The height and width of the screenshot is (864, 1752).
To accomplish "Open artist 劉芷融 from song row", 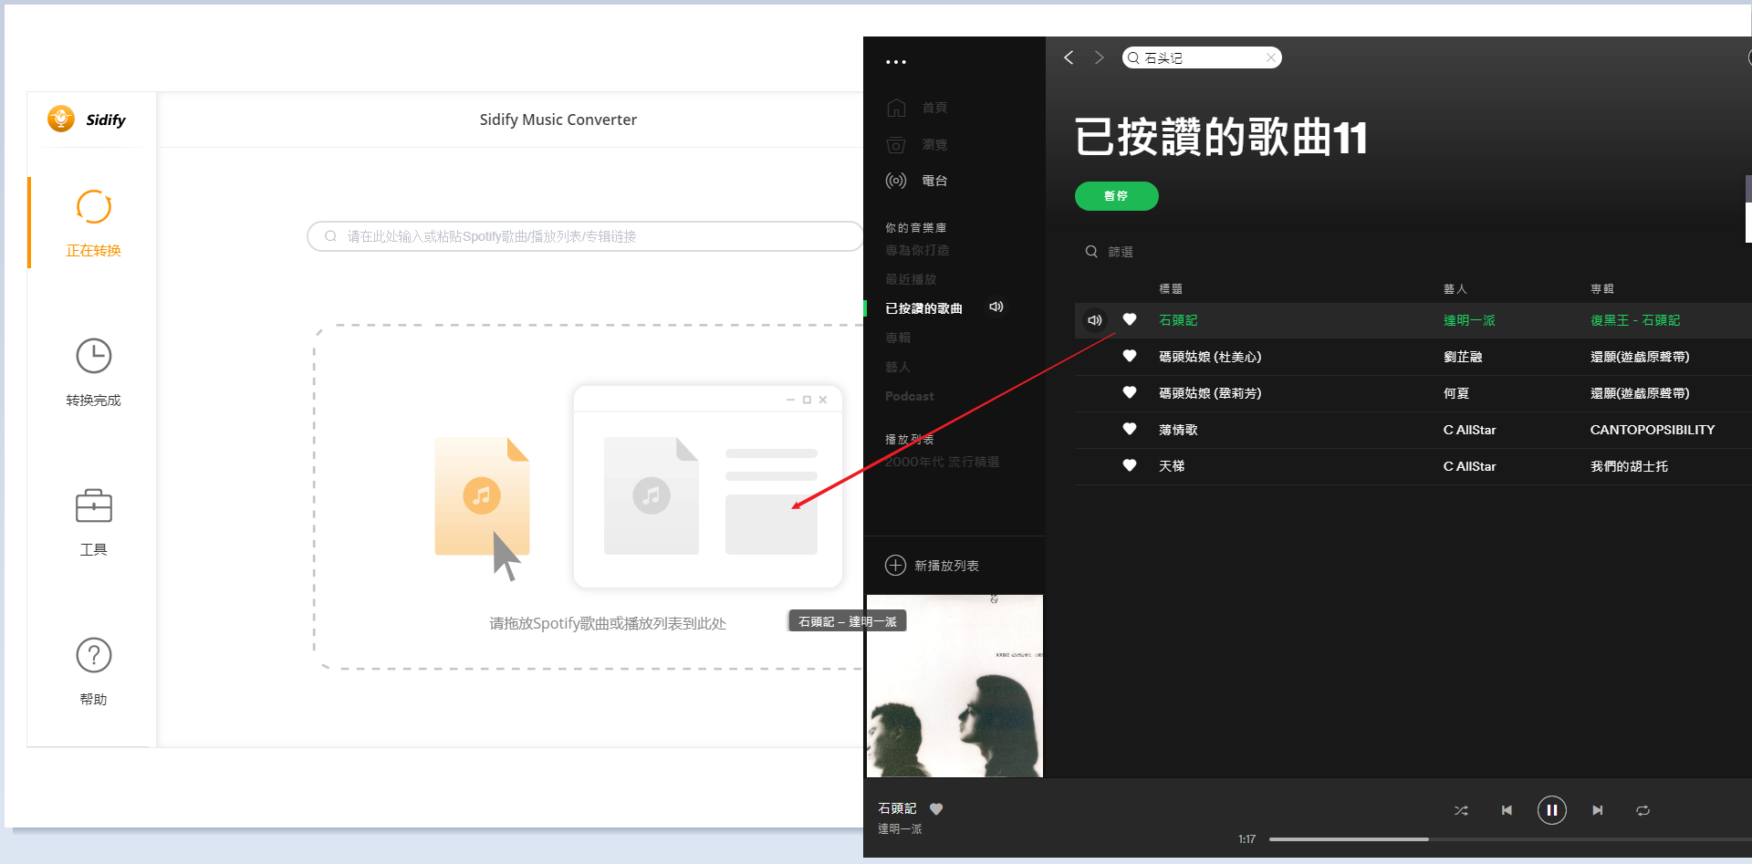I will (1463, 357).
